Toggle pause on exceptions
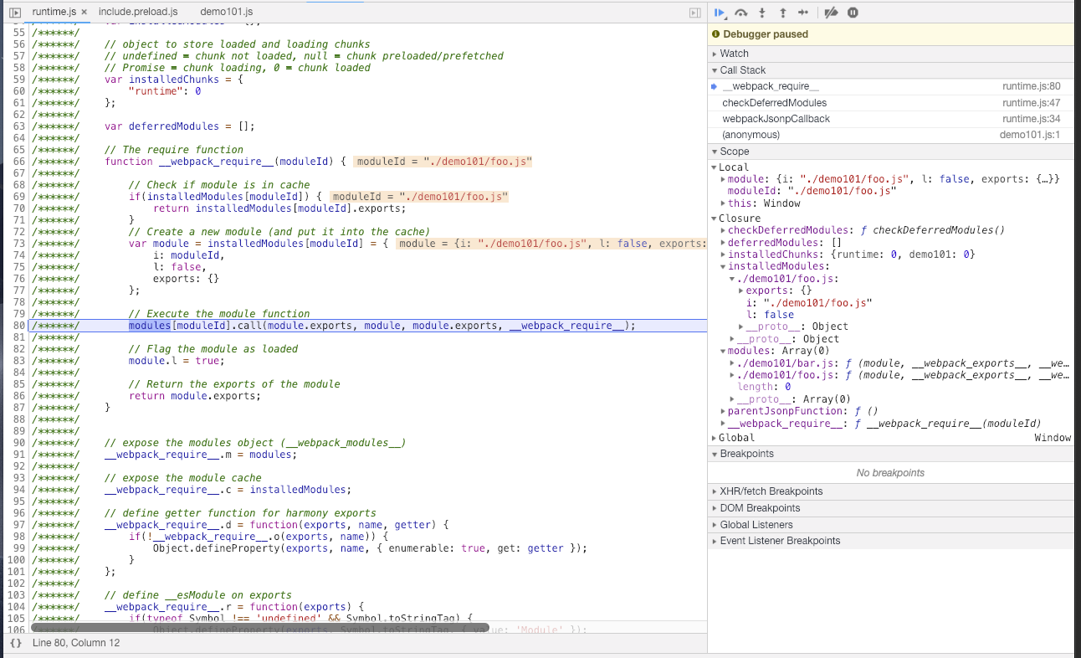 tap(852, 12)
